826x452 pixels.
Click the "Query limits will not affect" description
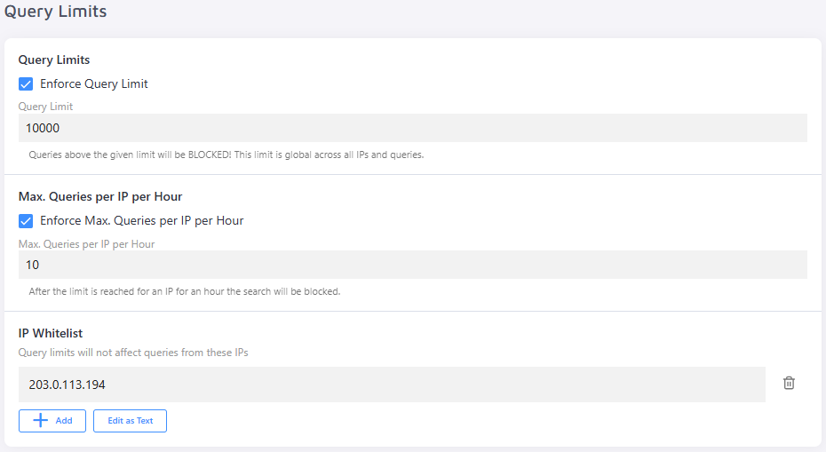[133, 353]
